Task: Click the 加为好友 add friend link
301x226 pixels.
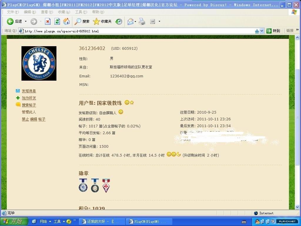Action: point(29,98)
